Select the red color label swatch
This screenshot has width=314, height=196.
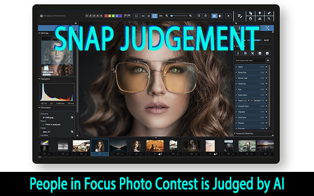[106, 16]
